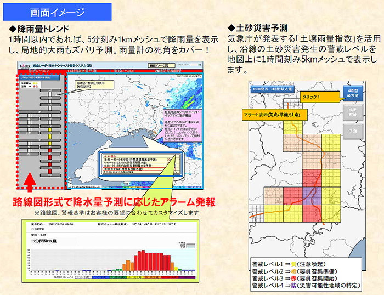The width and height of the screenshot is (384, 295).
Task: Click the gray 実況解析 button
Action: 353,112
